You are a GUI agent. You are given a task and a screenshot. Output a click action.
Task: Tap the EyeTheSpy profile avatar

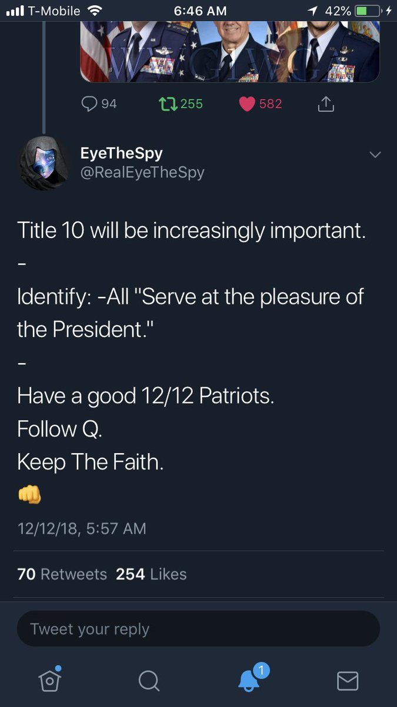[x=44, y=163]
